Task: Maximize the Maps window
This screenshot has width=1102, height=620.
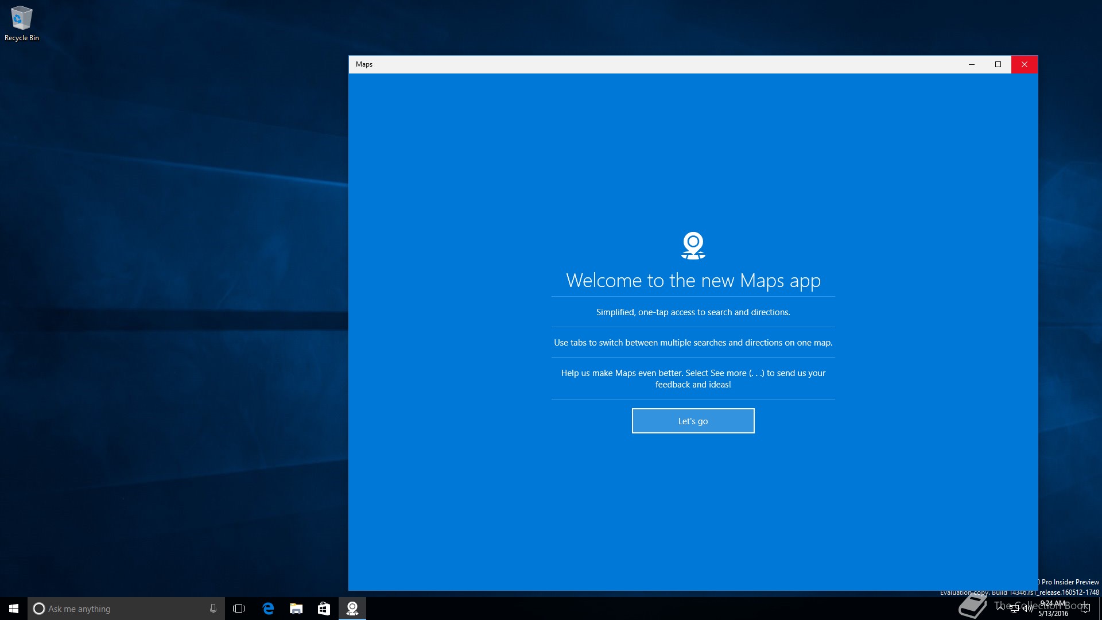Action: (x=998, y=64)
